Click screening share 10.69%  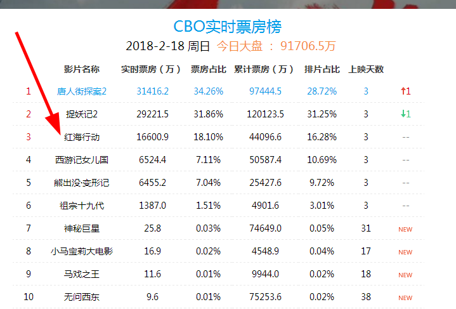tap(322, 160)
